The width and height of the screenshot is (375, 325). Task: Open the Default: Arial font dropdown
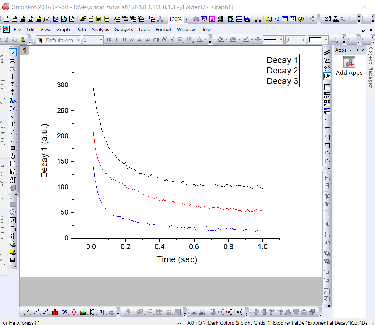pos(79,40)
